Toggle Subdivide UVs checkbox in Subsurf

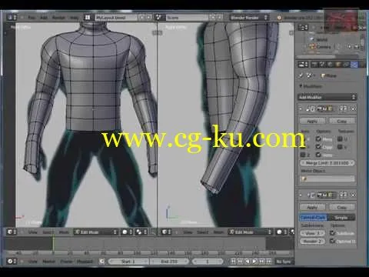pyautogui.click(x=333, y=233)
